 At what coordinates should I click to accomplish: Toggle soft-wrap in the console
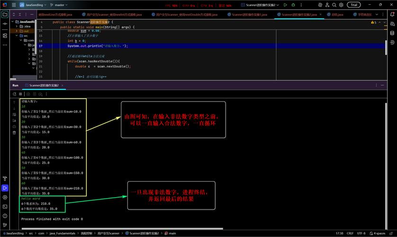[14, 114]
